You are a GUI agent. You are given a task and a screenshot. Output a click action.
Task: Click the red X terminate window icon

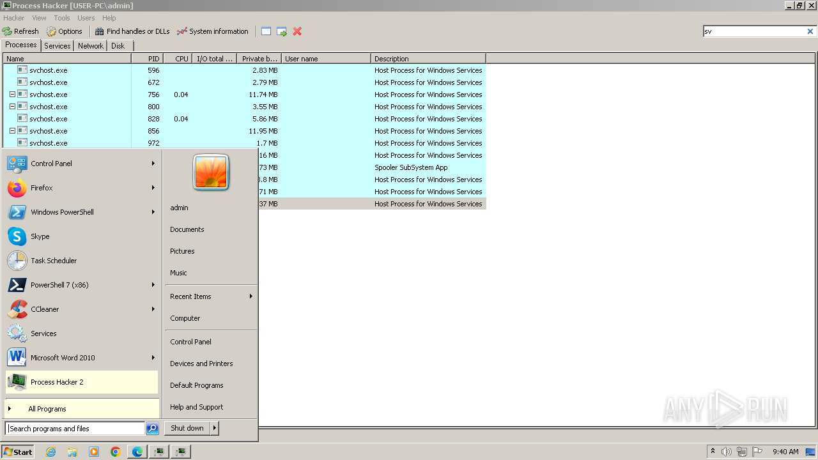coord(297,31)
